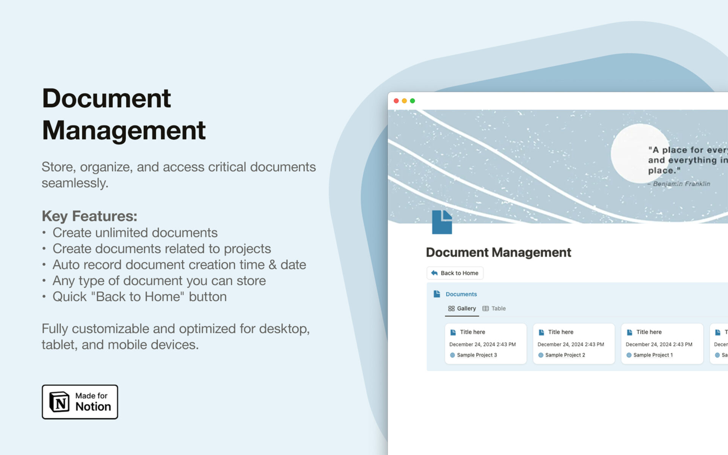Switch to the Table view tab
Screen dimensions: 728x455
pyautogui.click(x=494, y=309)
